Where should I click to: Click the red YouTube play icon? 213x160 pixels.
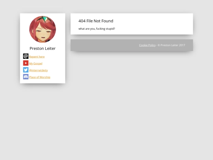click(26, 63)
